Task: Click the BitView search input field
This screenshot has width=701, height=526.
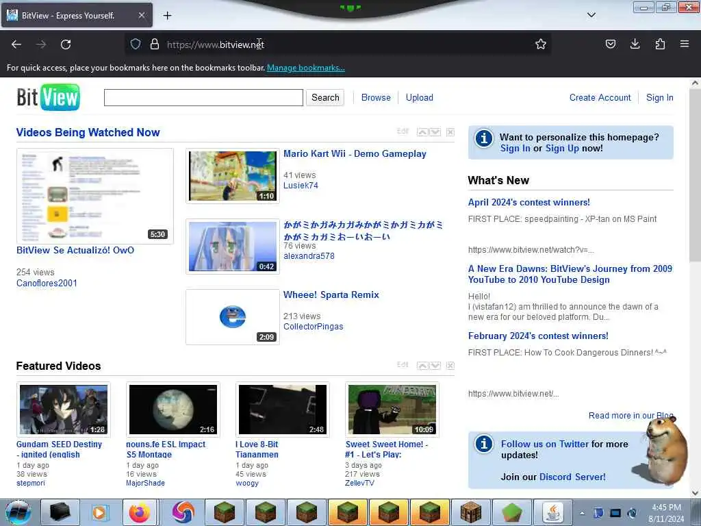Action: (x=203, y=97)
